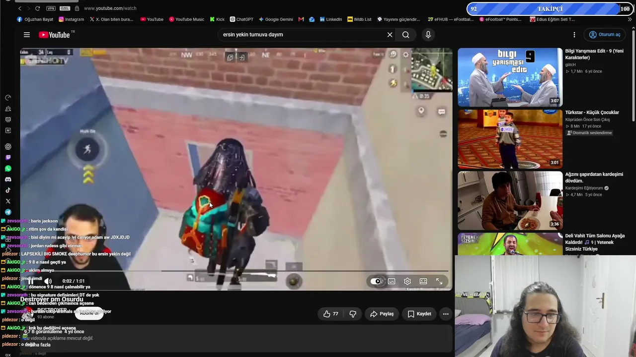636x357 pixels.
Task: Open the Edius Eğitim Seti bookmark
Action: pyautogui.click(x=553, y=19)
